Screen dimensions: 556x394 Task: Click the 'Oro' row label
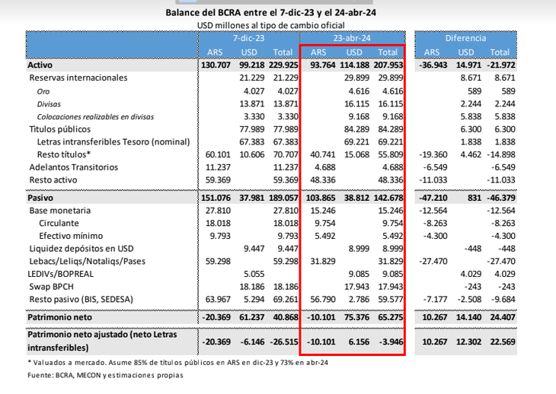[43, 91]
